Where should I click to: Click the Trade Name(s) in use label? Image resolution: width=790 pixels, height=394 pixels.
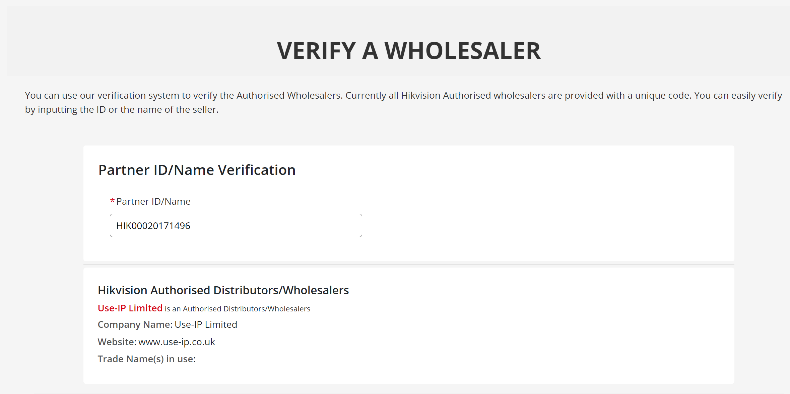[x=146, y=359]
